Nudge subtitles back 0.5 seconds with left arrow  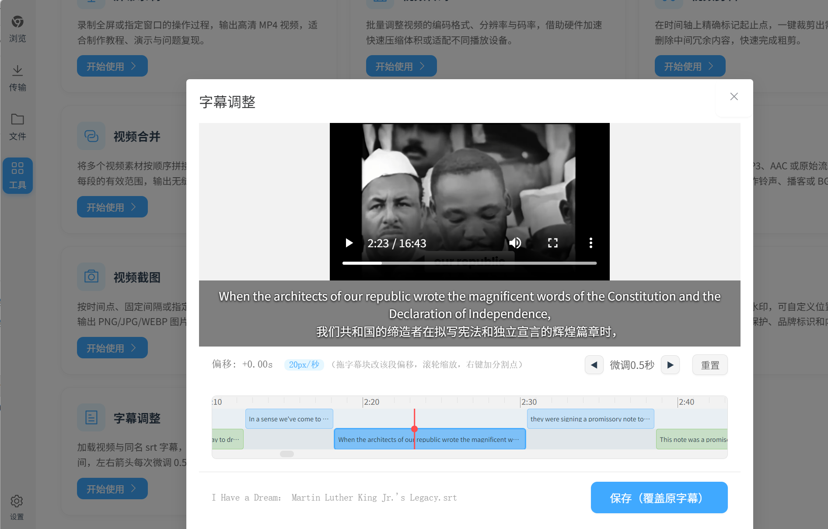point(594,365)
